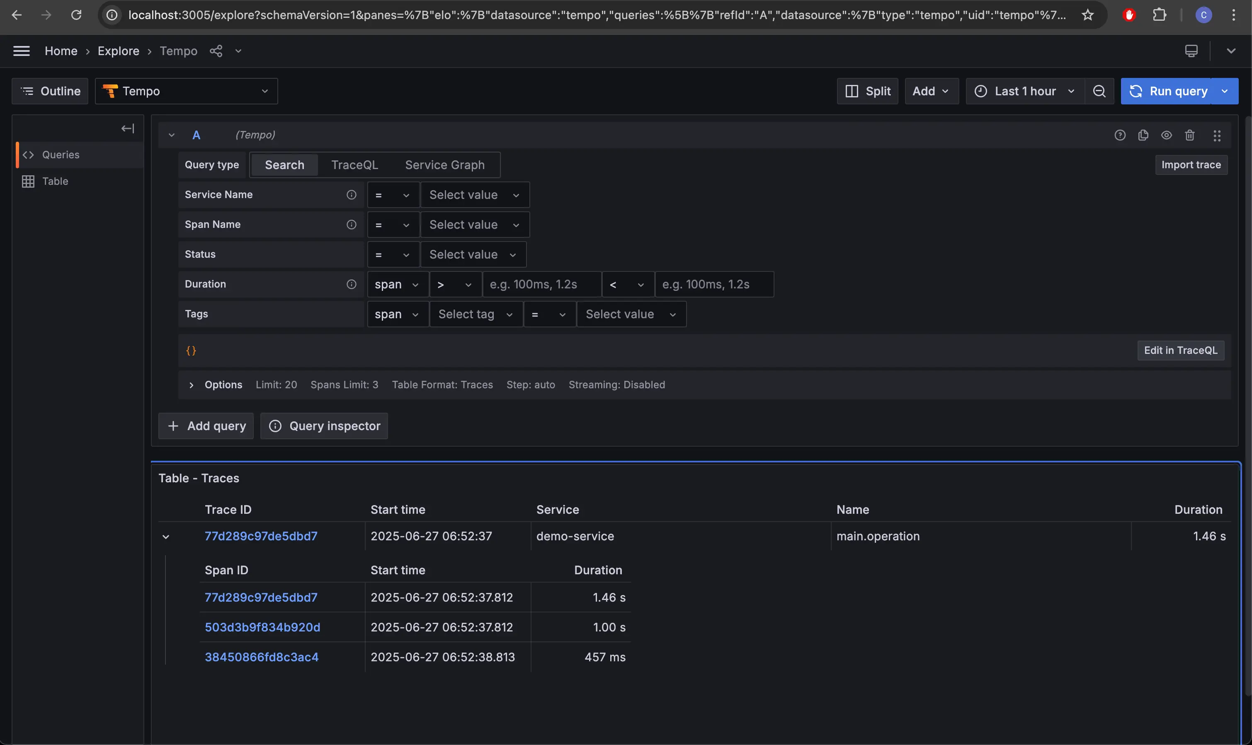Hide query A response using the eye toggle

coord(1167,135)
